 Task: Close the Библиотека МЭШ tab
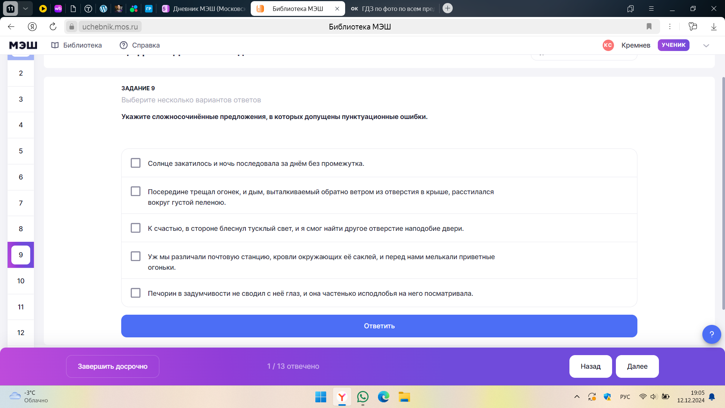(x=337, y=8)
